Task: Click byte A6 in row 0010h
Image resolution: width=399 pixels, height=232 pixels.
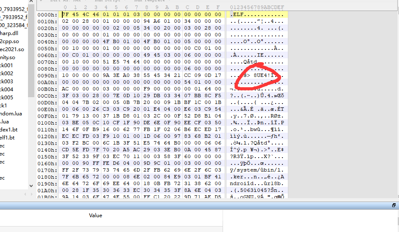Action: pos(157,21)
